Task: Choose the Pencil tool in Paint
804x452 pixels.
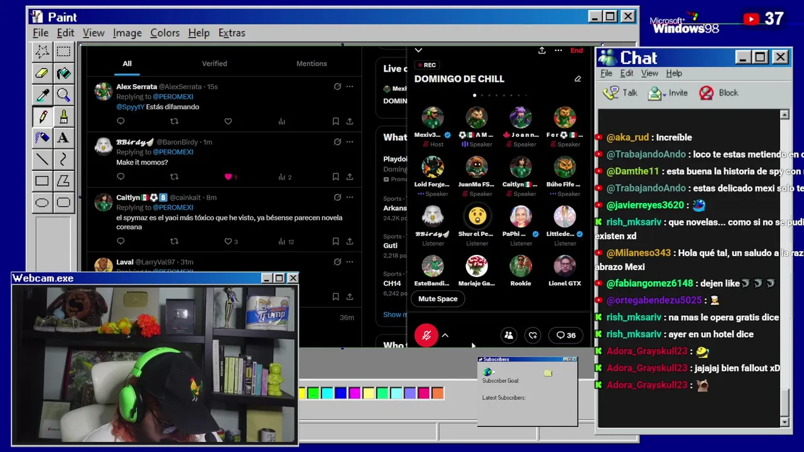Action: (x=42, y=116)
